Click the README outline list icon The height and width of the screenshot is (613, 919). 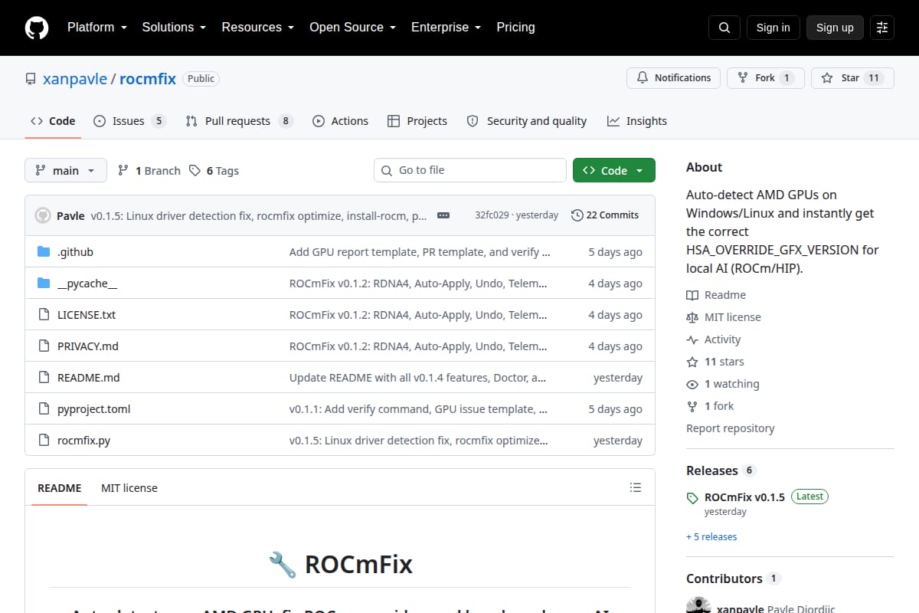(635, 487)
